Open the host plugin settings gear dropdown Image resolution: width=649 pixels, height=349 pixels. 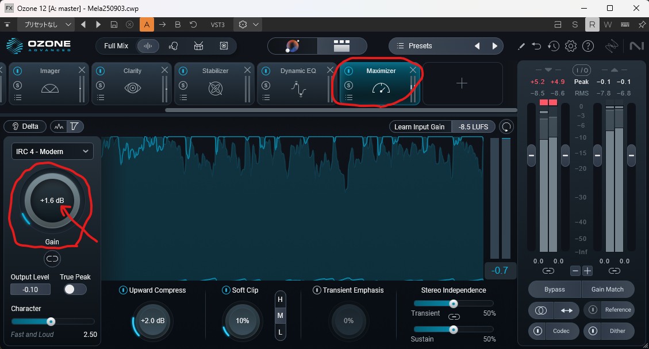tap(249, 24)
